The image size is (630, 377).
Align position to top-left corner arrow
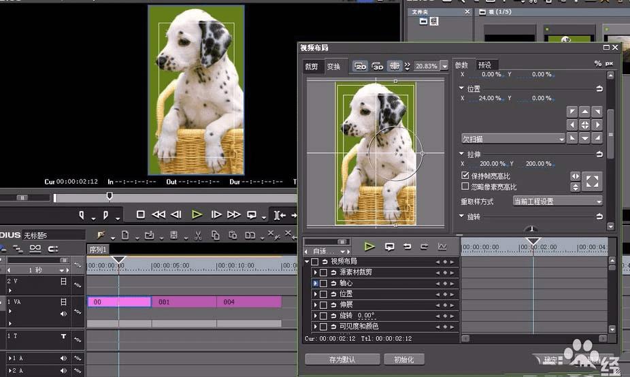tap(572, 112)
